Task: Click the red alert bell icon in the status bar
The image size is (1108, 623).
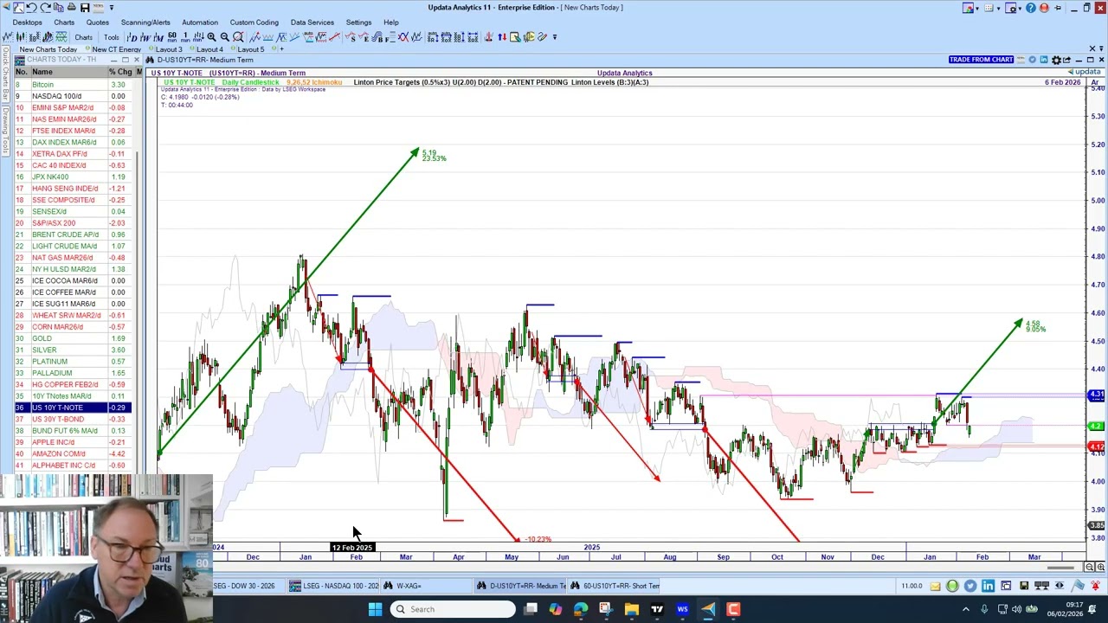Action: coord(1096,586)
